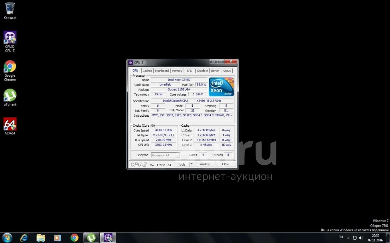Select the CPUID CPU-Z desktop shortcut
The image size is (390, 243).
[x=10, y=42]
